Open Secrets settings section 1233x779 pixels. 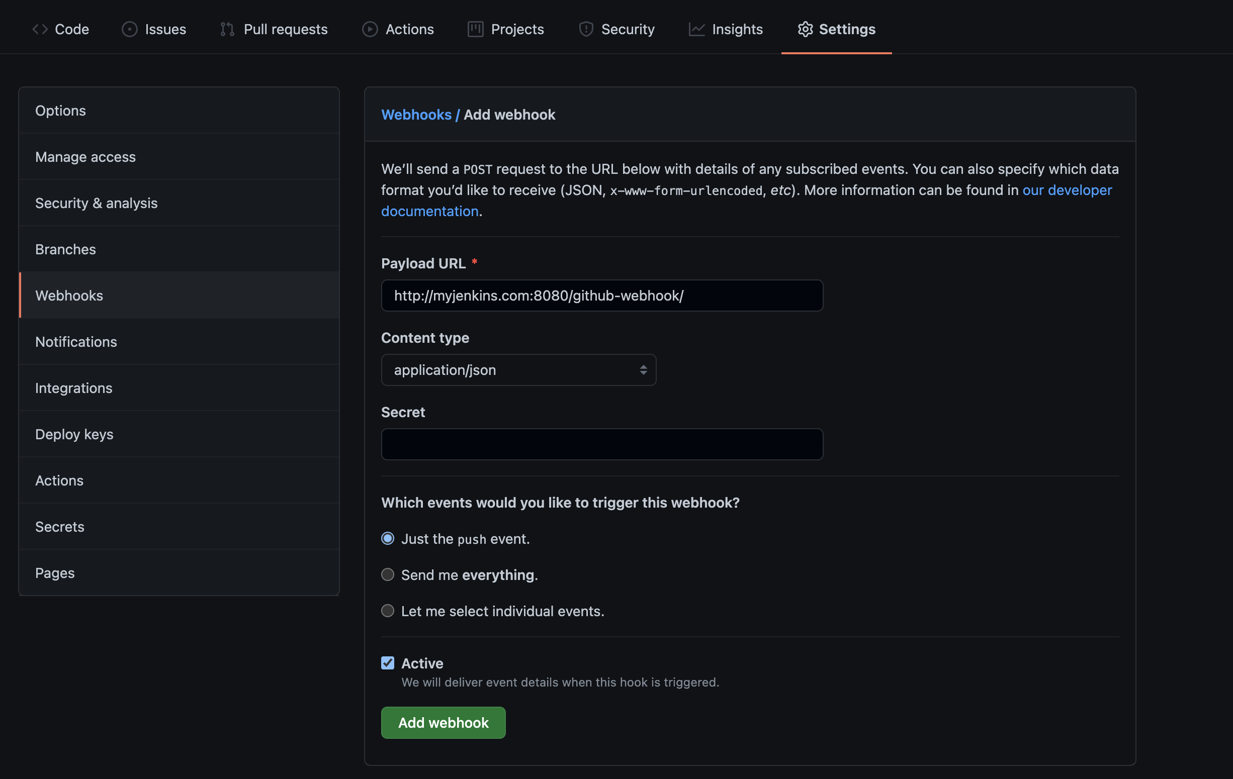[x=59, y=527]
